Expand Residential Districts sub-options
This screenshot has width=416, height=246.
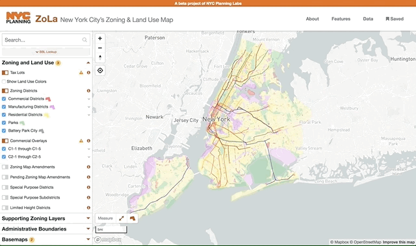[88, 115]
